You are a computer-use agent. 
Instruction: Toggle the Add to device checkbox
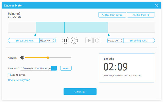9,75
